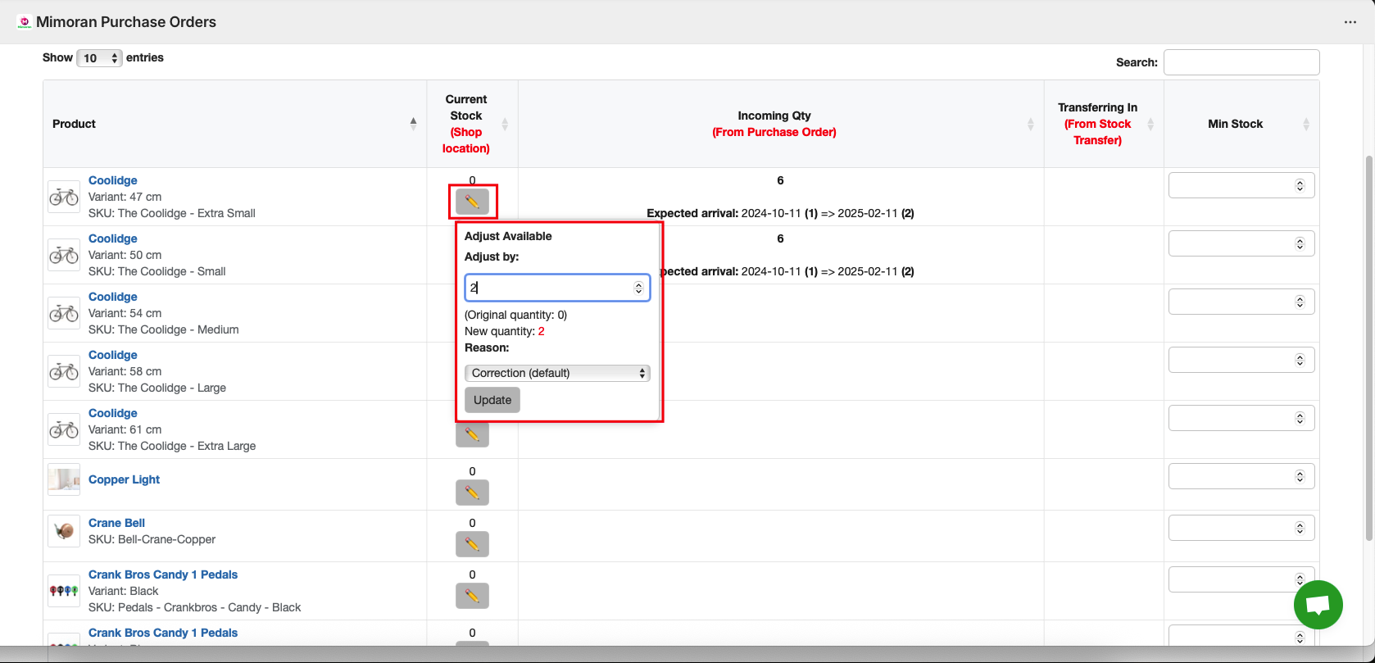Click 'Adjust Available' popup heading
Screen dimensions: 1375x663
pos(508,236)
